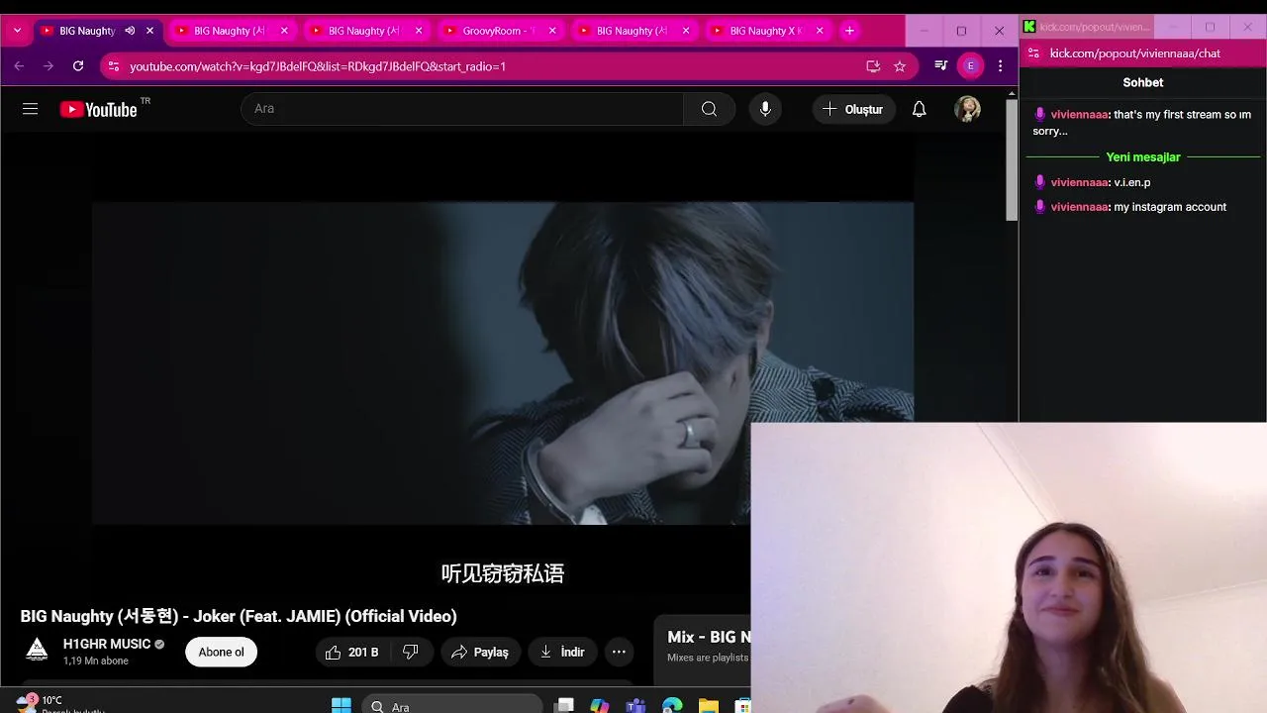Mute the tab via its speaker icon
This screenshot has width=1267, height=713.
130,31
